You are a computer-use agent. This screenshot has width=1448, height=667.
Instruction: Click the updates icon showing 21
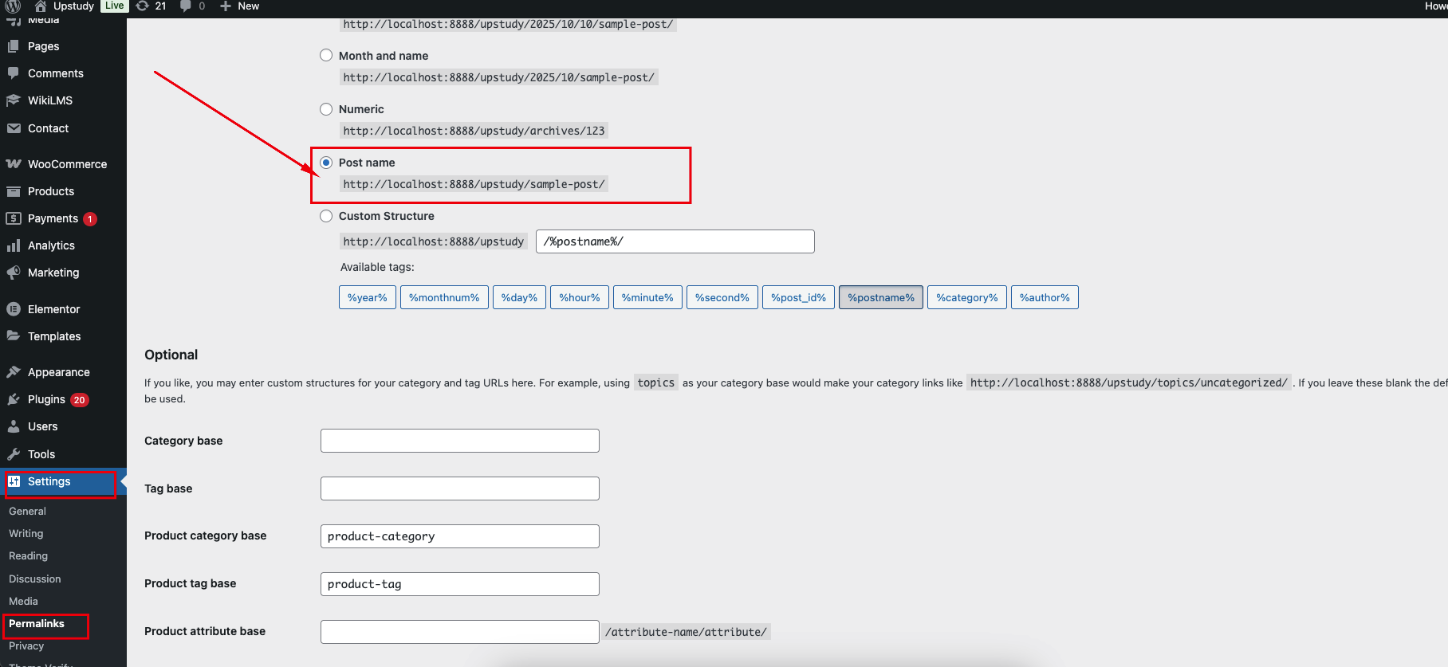[144, 6]
